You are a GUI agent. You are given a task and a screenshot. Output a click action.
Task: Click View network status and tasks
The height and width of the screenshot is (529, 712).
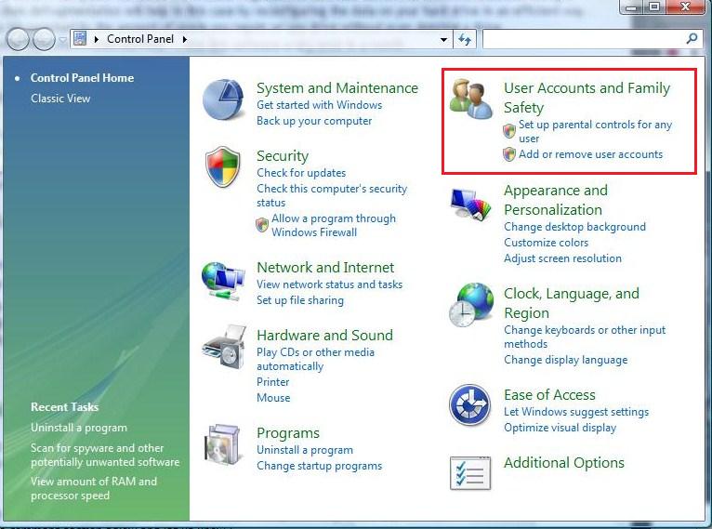[330, 284]
